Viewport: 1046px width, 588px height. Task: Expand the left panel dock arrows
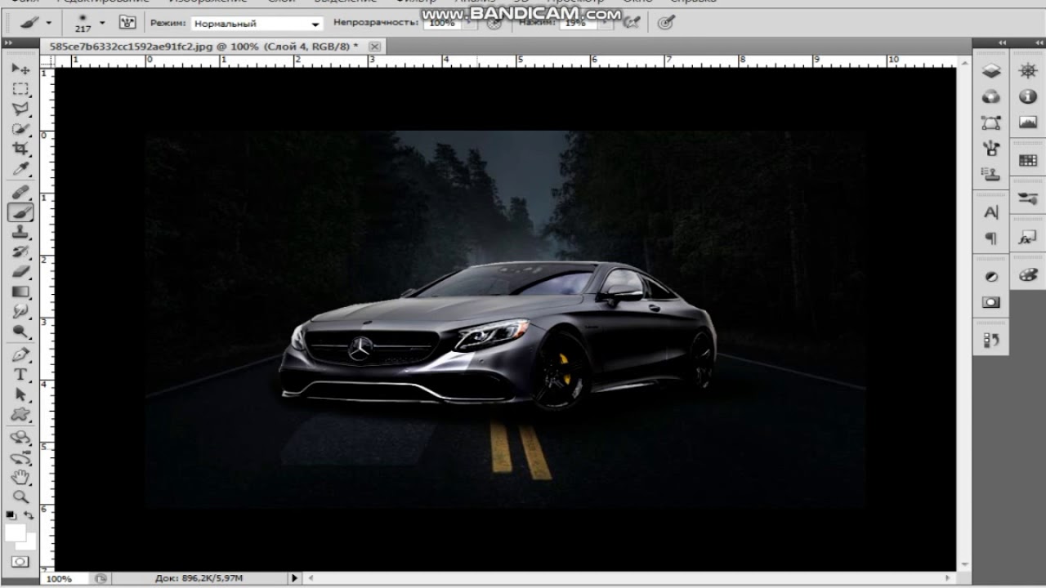1001,42
